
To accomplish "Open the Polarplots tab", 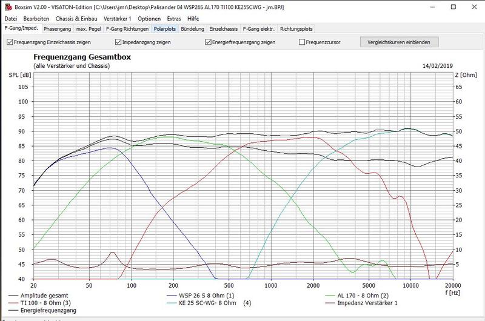I will pos(166,28).
